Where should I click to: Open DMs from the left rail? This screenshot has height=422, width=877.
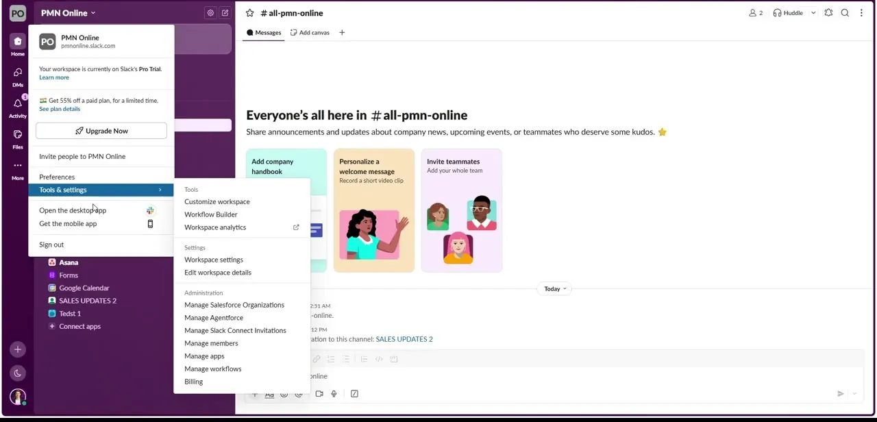tap(18, 77)
